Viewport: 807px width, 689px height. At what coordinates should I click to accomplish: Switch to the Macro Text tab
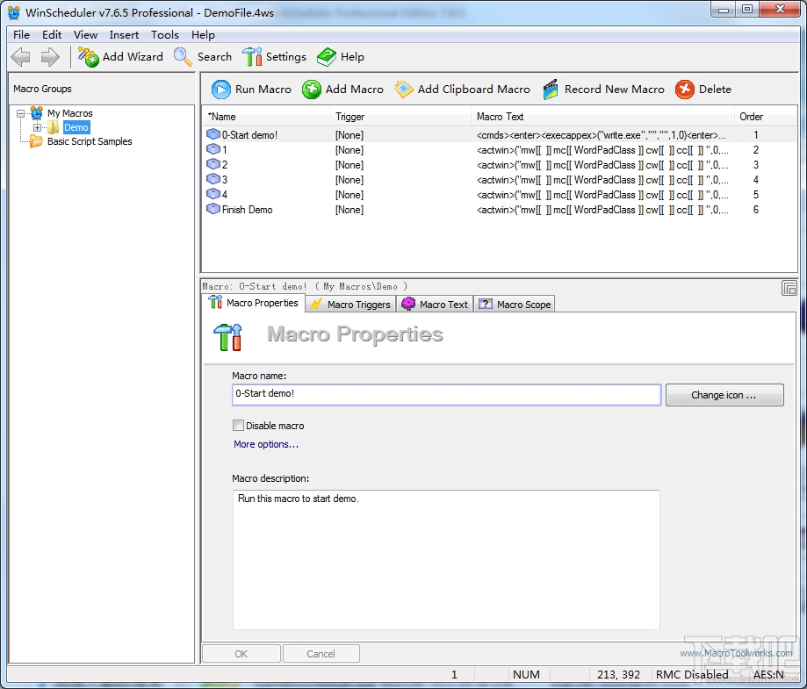click(436, 304)
